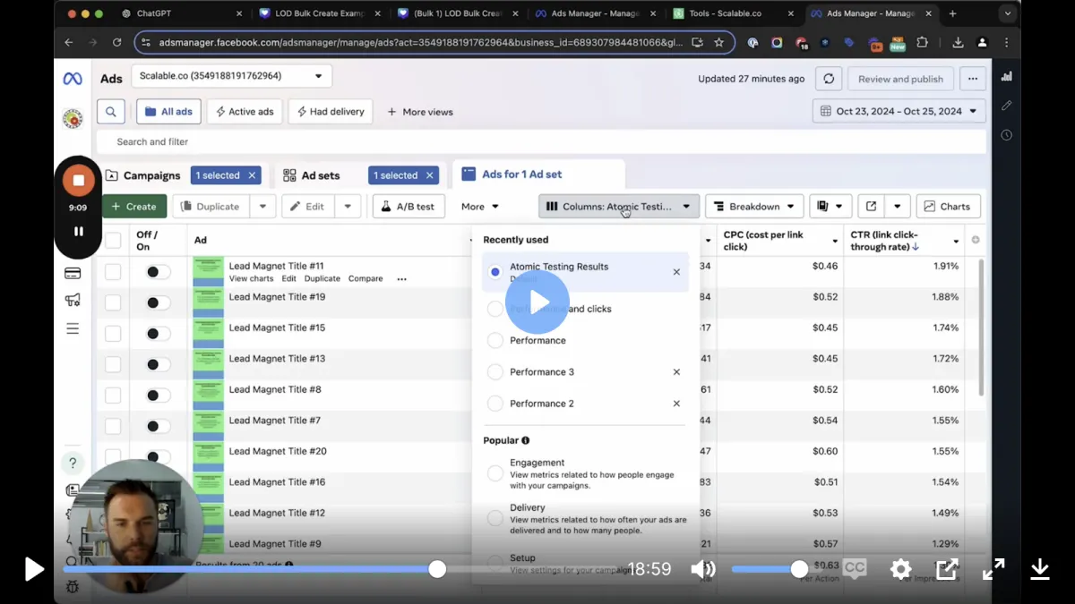Enter fullscreen using the expand arrows icon
Screen dimensions: 1075x604
(993, 569)
